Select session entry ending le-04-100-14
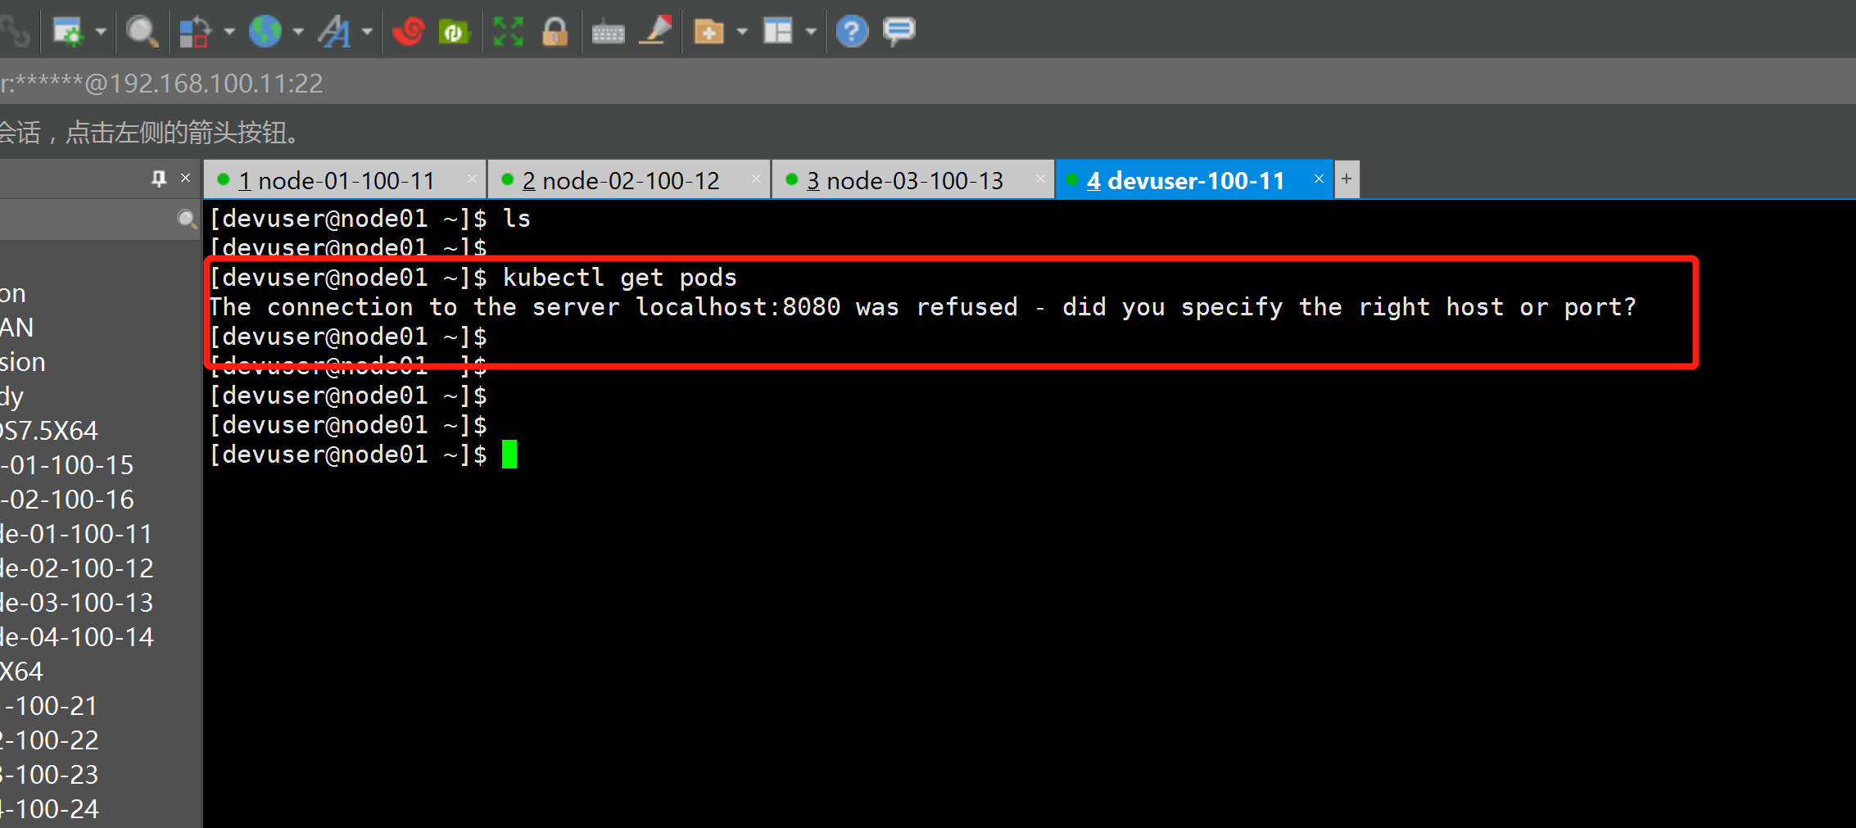The height and width of the screenshot is (828, 1856). (x=77, y=637)
